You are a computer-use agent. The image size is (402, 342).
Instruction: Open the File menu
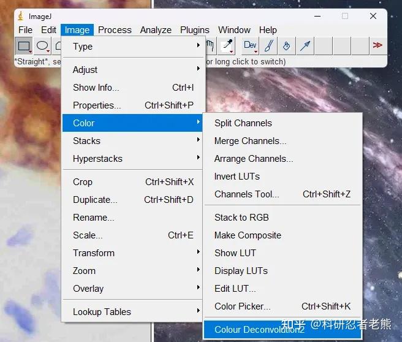[x=25, y=30]
